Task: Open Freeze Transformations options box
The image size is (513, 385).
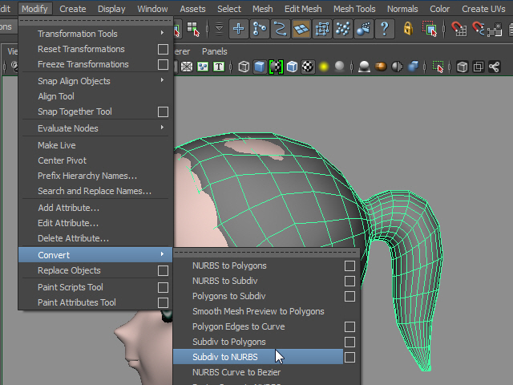Action: point(163,64)
